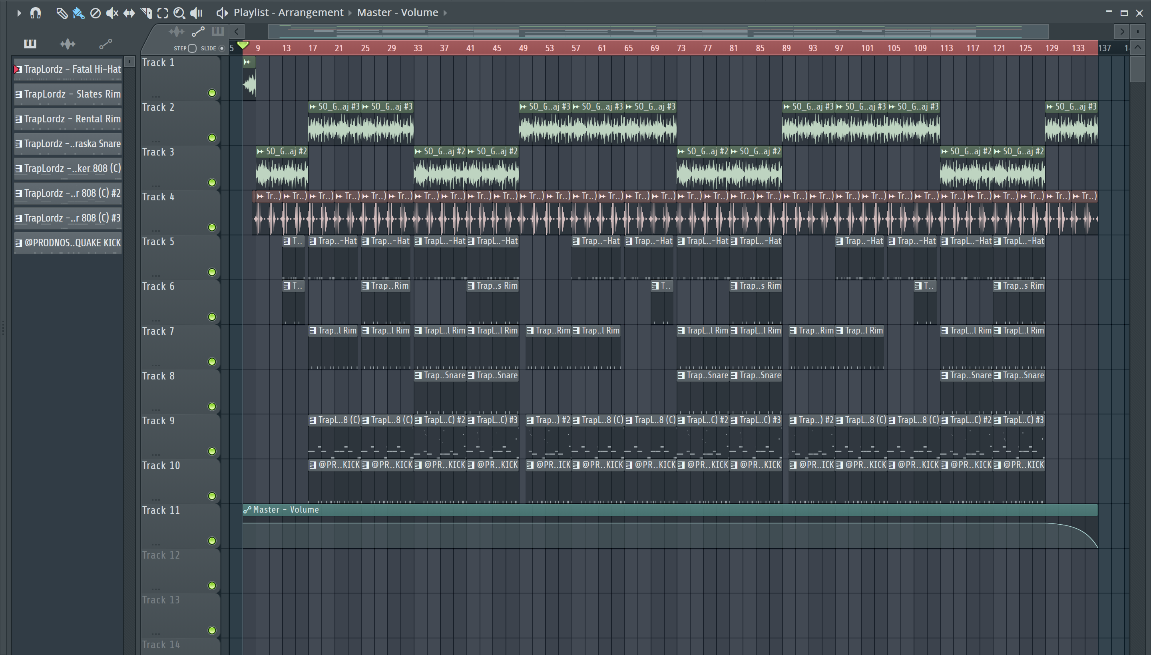The image size is (1151, 655).
Task: Mute Track 4 with green switch
Action: [x=212, y=227]
